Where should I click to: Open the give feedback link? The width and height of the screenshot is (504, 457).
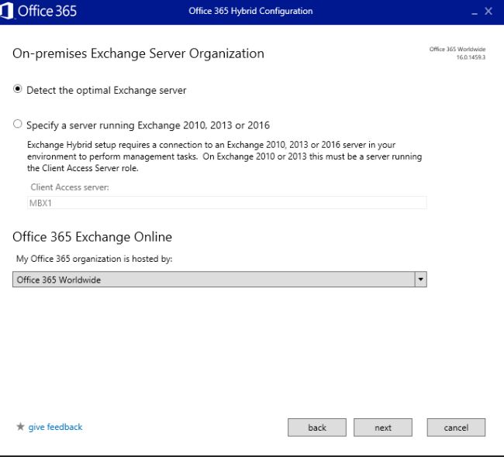(55, 427)
